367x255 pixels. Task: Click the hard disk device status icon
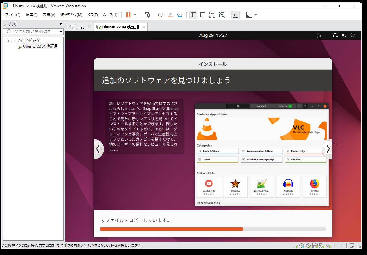295,245
